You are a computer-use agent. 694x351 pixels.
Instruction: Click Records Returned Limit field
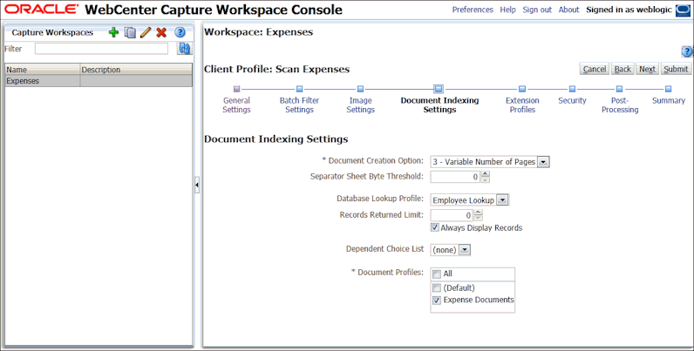452,215
